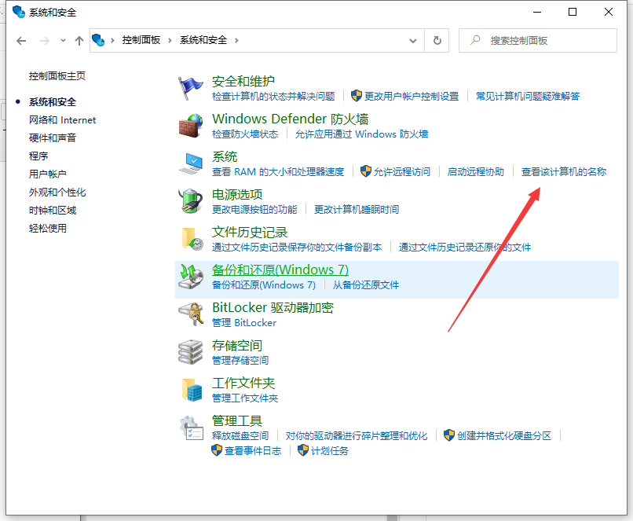Select 网络和 Internet in the sidebar
This screenshot has height=521, width=633.
pyautogui.click(x=62, y=119)
